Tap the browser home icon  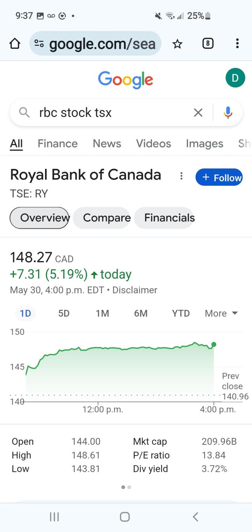point(15,44)
